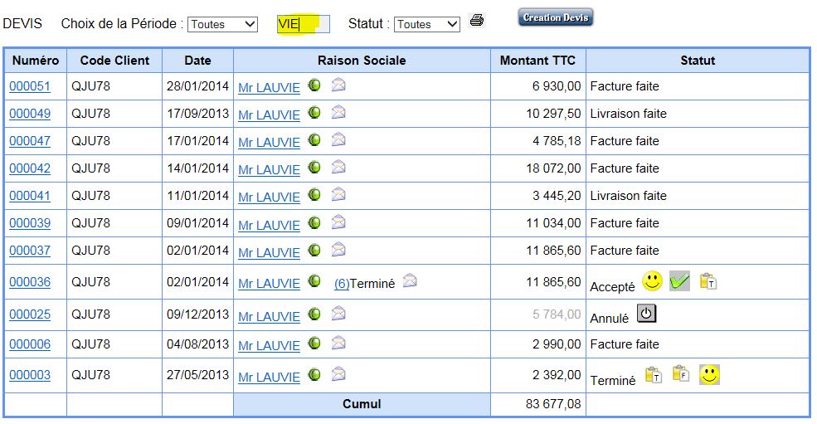Click the printer icon beside Statut
This screenshot has width=817, height=424.
[476, 21]
